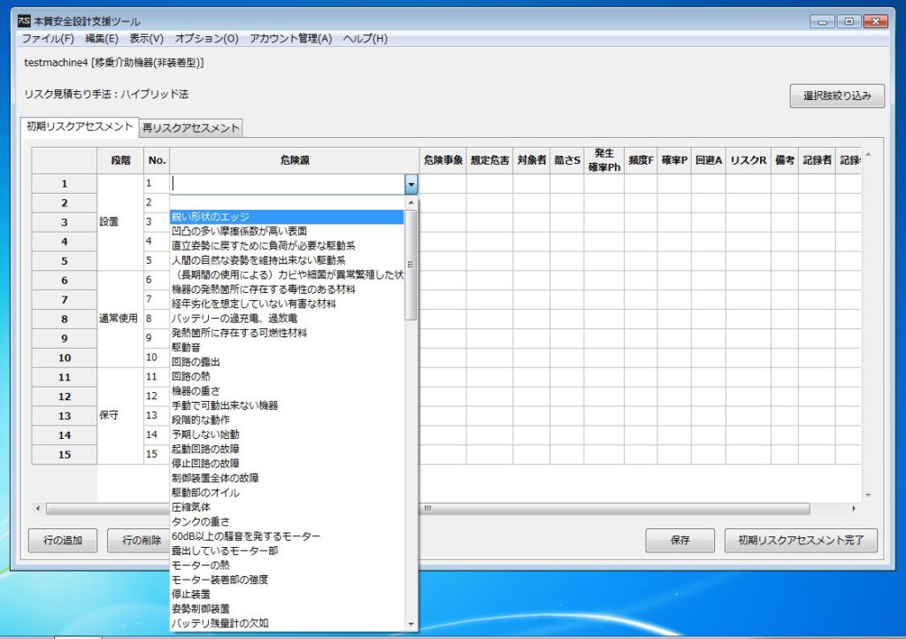Choose 段階的な動作 option
This screenshot has width=906, height=639.
287,420
